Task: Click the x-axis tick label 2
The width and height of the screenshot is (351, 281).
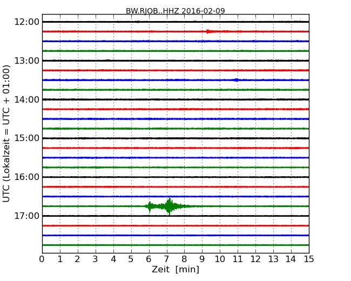Action: (78, 259)
